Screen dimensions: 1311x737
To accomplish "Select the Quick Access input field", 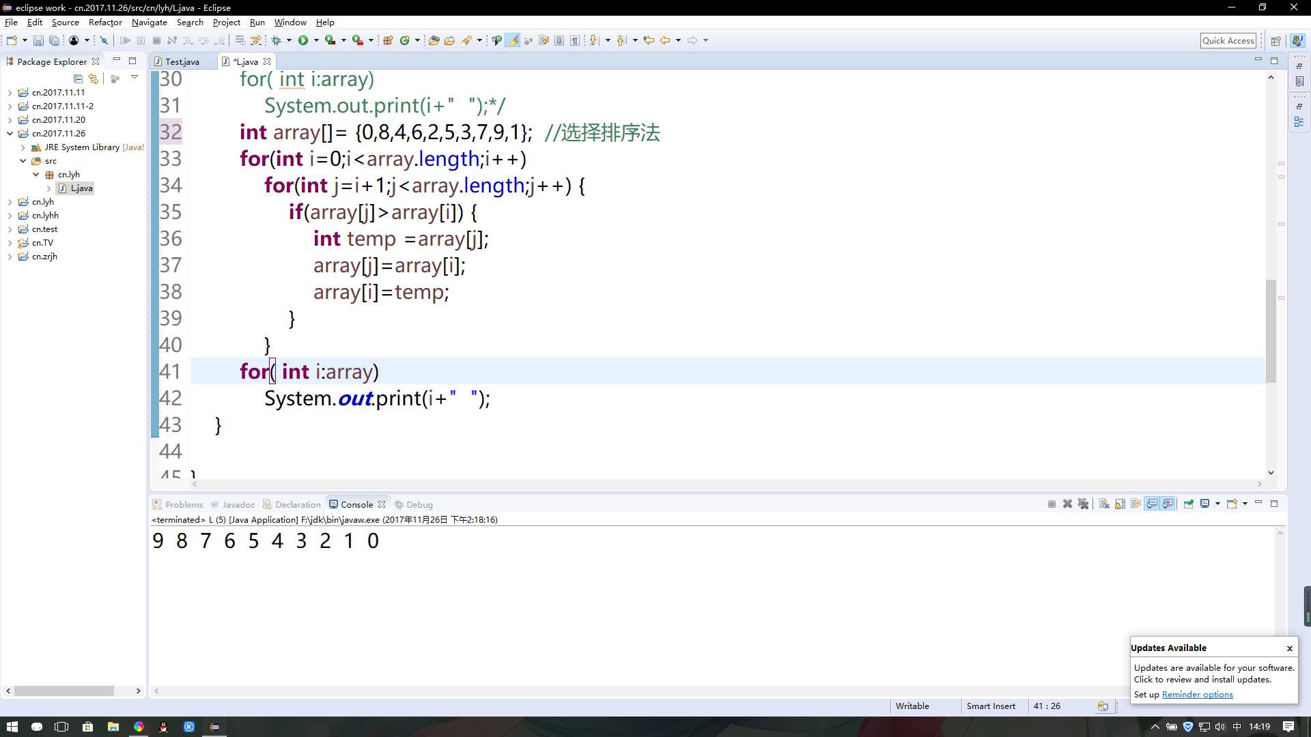I will click(x=1228, y=40).
